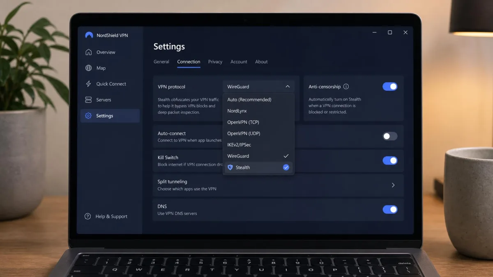The width and height of the screenshot is (493, 277).
Task: Click the NordShield VPN logo icon
Action: [89, 35]
